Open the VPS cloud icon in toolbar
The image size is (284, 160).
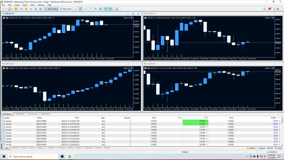coord(36,9)
